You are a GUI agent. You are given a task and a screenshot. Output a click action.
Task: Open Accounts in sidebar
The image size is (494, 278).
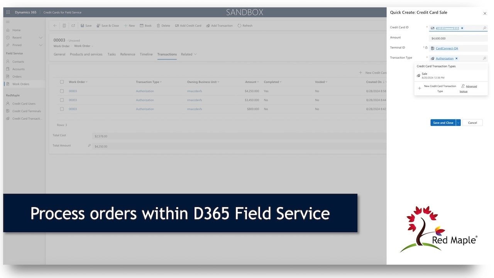point(18,69)
